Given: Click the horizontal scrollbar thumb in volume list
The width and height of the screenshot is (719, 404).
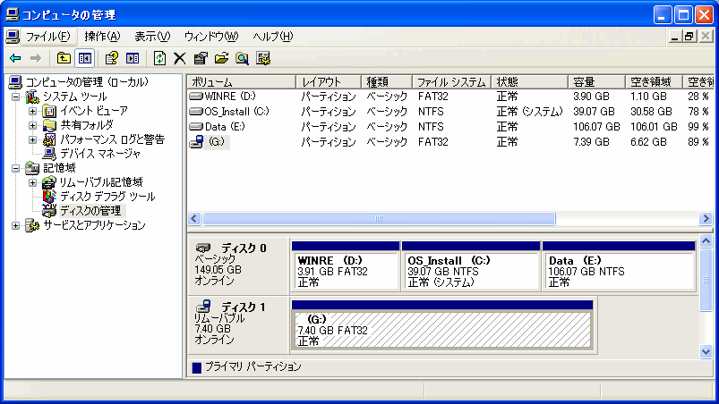Looking at the screenshot, I should point(379,219).
